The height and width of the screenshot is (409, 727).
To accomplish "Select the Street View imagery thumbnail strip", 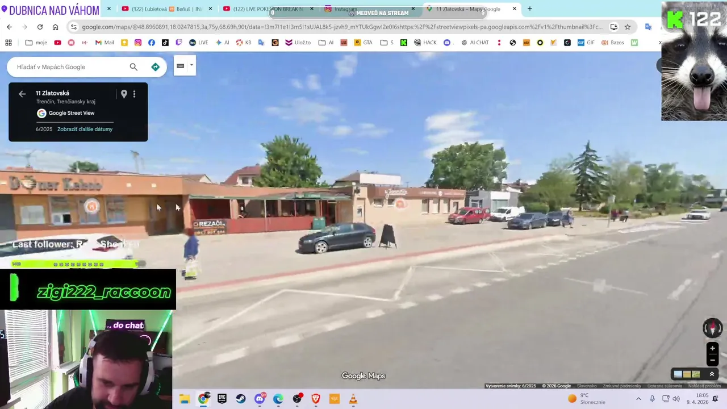I will pyautogui.click(x=687, y=374).
